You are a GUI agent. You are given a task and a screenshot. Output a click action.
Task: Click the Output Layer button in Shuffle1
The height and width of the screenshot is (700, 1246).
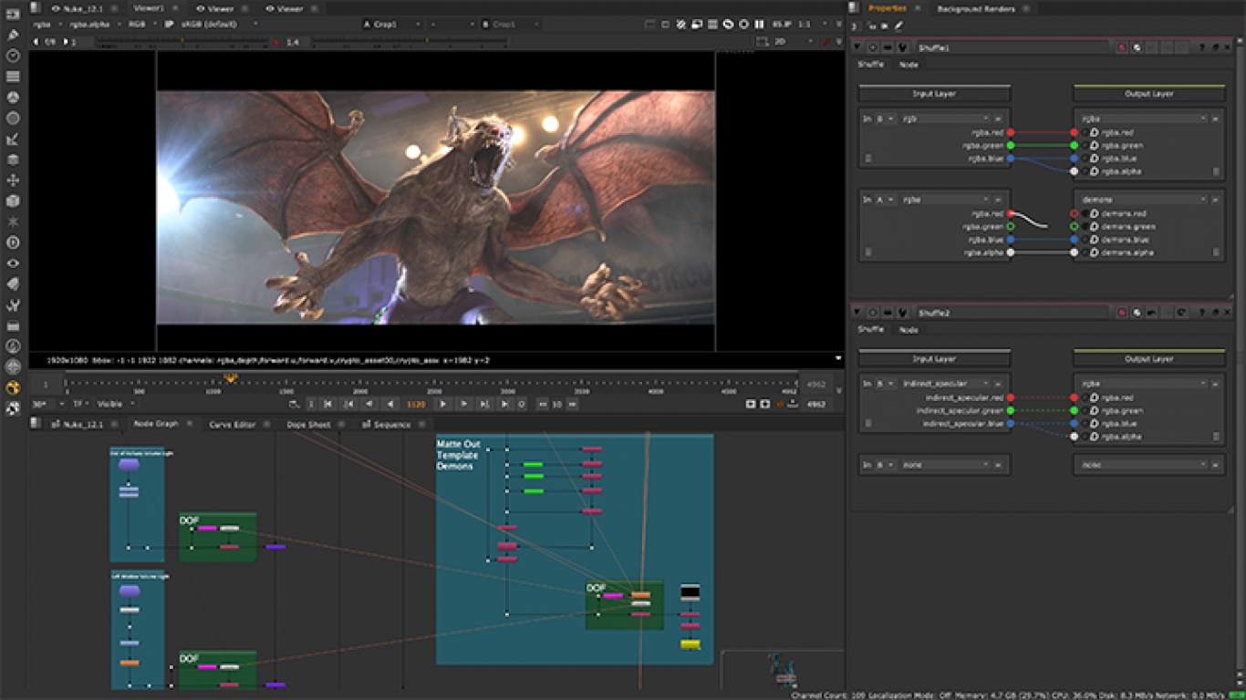tap(1147, 93)
